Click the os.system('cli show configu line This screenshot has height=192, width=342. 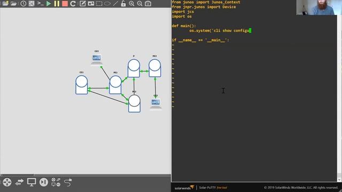219,30
